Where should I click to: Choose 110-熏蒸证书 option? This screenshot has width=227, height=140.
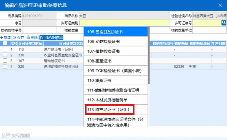click(x=116, y=80)
